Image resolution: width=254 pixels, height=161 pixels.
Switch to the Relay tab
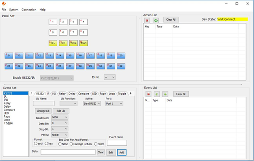click(x=62, y=94)
